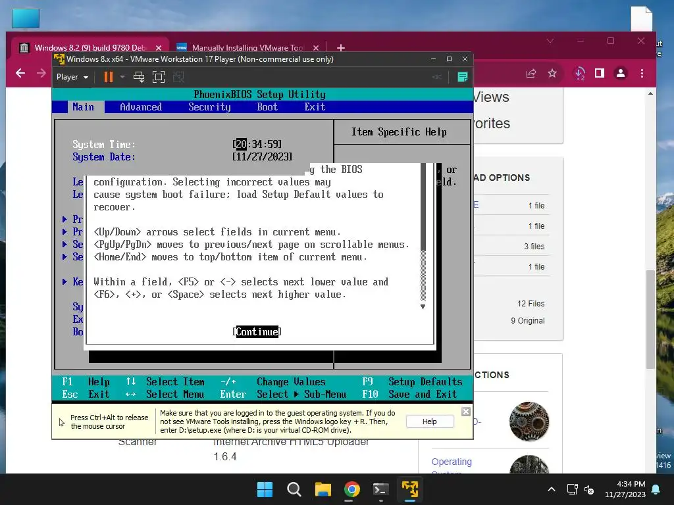The image size is (674, 505).
Task: Click the share page icon in Chrome
Action: 531,74
